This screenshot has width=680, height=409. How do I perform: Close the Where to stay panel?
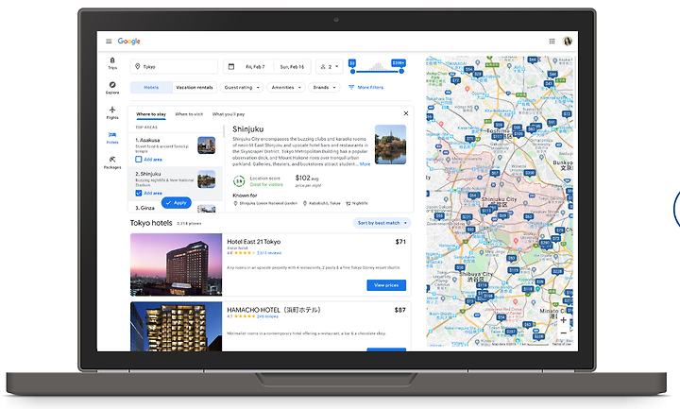coord(406,113)
